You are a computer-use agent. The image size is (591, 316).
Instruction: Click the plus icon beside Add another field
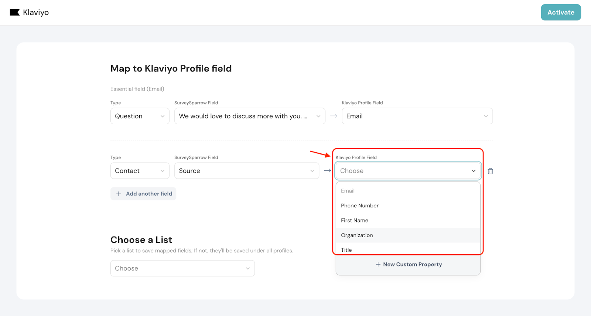[119, 194]
